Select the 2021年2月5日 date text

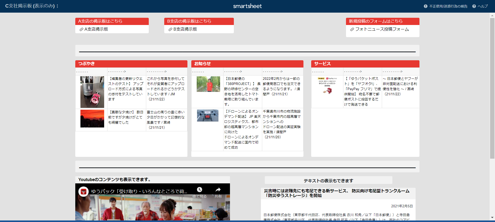click(402, 206)
